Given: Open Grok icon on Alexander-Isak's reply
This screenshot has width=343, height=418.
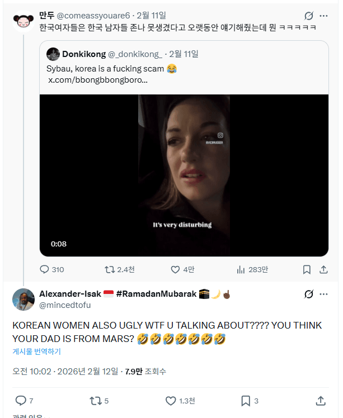Looking at the screenshot, I should [x=308, y=294].
